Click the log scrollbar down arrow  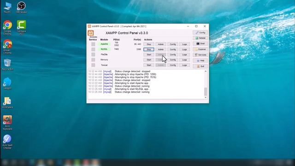206,97
